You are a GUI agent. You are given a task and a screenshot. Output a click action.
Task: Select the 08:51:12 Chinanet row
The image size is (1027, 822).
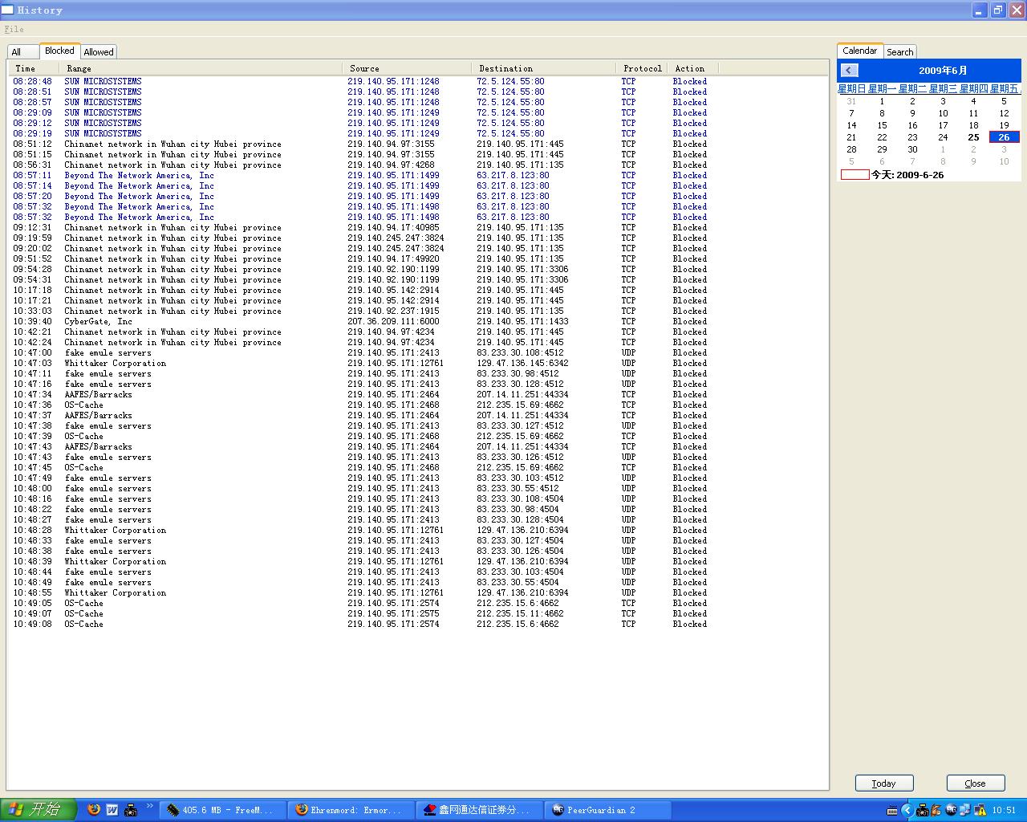click(x=417, y=144)
